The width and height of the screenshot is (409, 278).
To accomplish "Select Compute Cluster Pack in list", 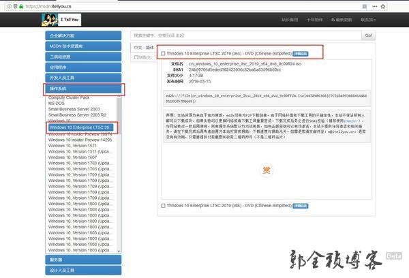I will [x=69, y=97].
